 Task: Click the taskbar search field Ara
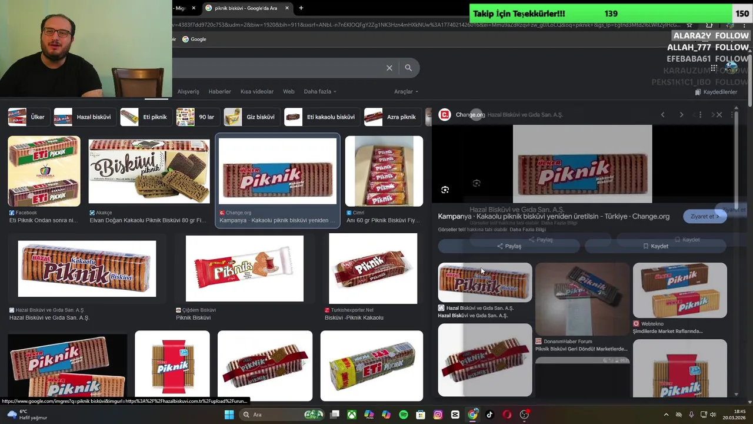281,415
